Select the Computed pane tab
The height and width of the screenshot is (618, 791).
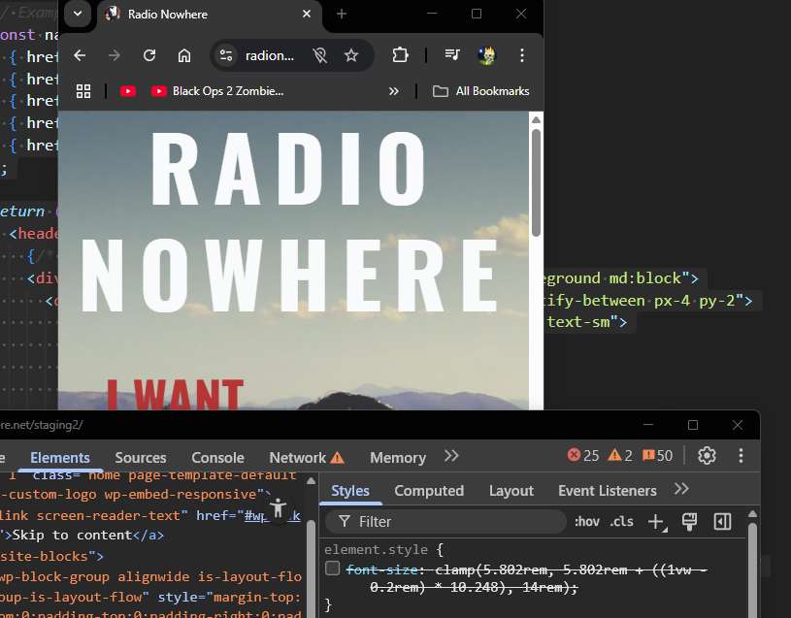429,491
